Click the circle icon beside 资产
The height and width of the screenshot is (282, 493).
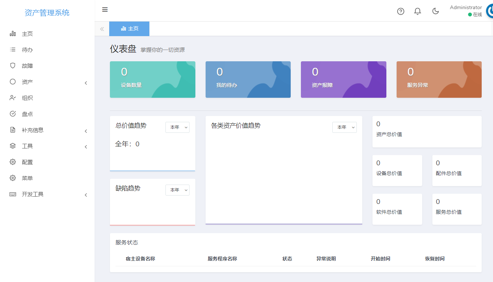click(12, 82)
